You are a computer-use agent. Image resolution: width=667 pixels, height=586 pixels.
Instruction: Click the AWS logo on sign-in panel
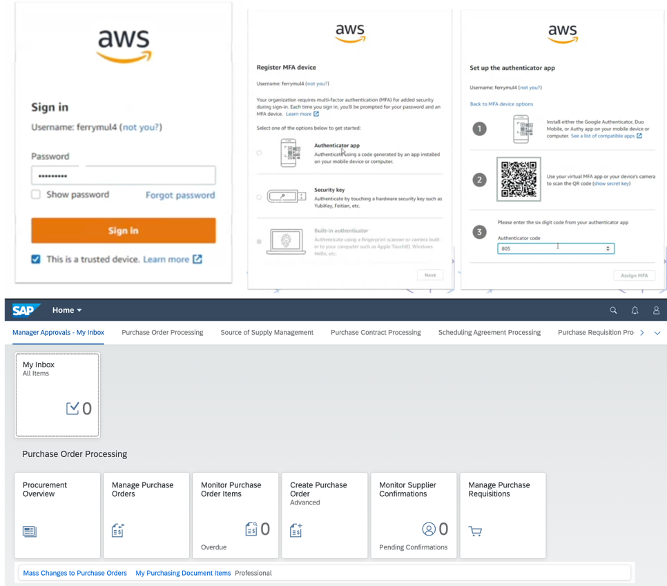(x=124, y=46)
